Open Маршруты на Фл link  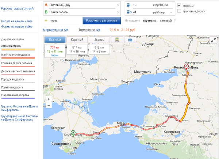point(55,29)
